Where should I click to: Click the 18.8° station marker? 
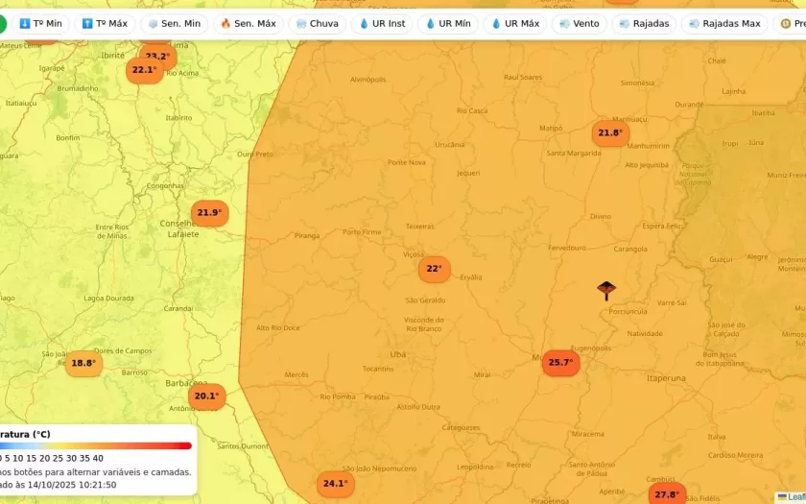83,364
